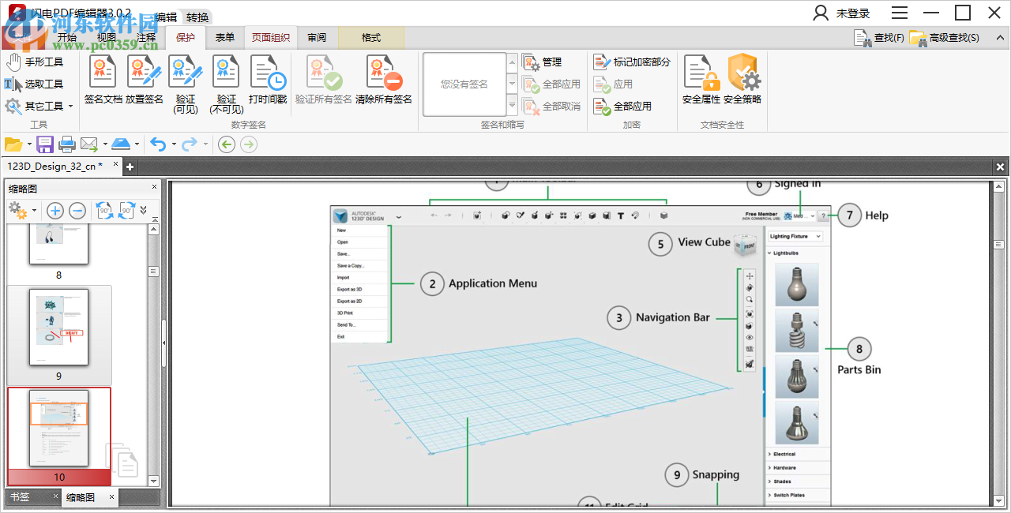Open 安全策略 security policies

[x=742, y=80]
